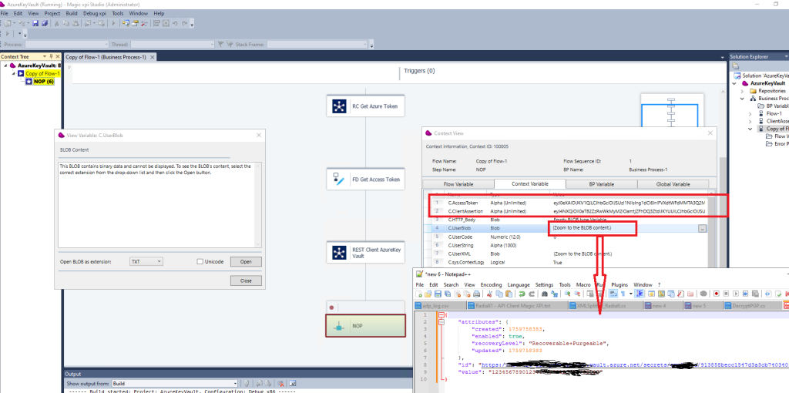This screenshot has width=789, height=393.
Task: Click the Close button in View Variable dialog
Action: [246, 280]
